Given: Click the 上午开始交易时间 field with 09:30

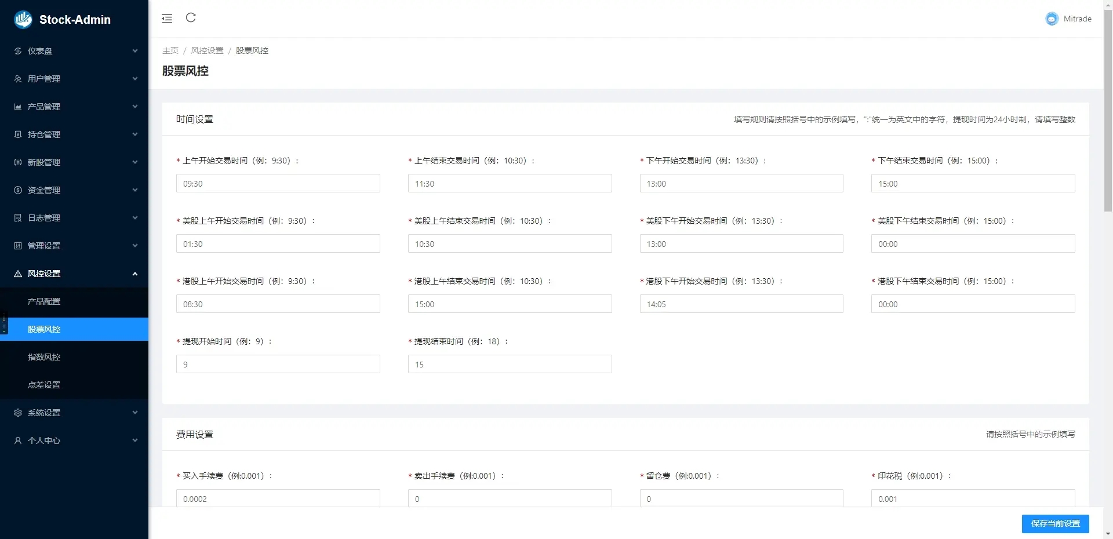Looking at the screenshot, I should pyautogui.click(x=278, y=183).
